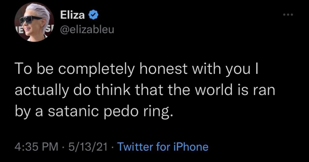Visit the @elizableu handle link
The image size is (309, 162).
(x=87, y=29)
